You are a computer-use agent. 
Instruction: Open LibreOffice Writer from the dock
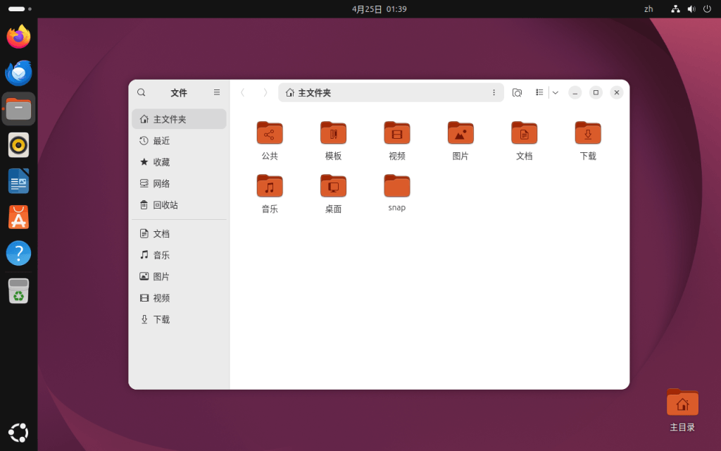(18, 181)
